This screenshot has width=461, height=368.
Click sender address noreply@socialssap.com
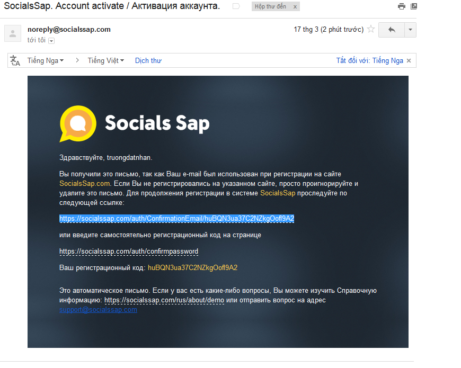click(69, 29)
